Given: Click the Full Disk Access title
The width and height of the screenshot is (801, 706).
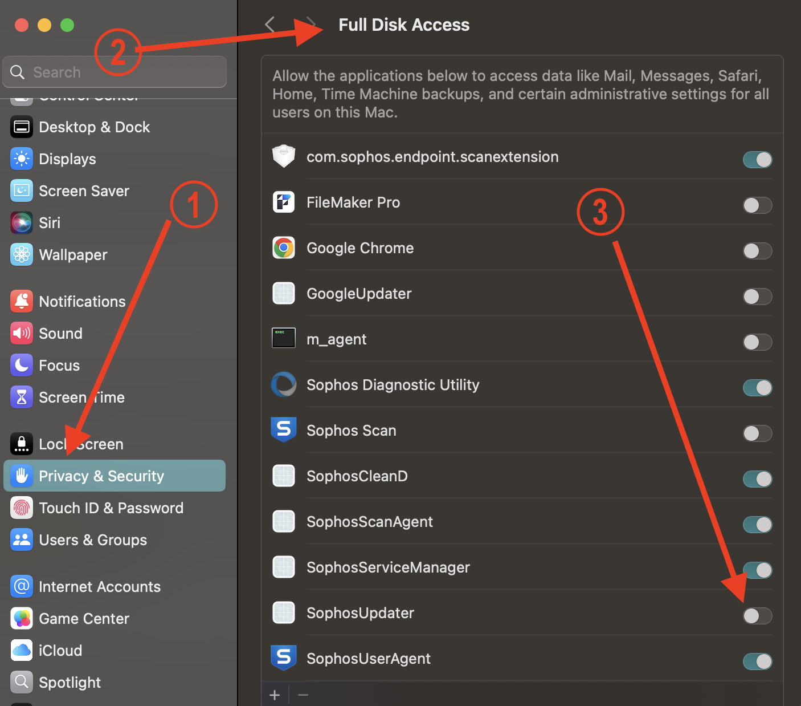Looking at the screenshot, I should 404,25.
